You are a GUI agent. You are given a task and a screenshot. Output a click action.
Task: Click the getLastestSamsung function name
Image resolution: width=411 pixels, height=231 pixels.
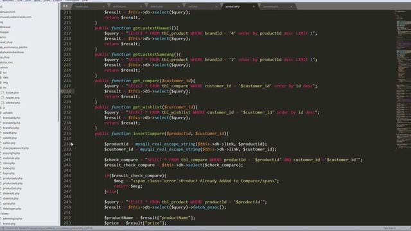pyautogui.click(x=153, y=55)
